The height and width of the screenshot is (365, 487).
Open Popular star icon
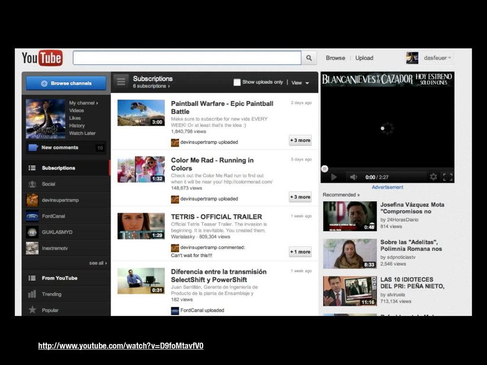click(32, 310)
